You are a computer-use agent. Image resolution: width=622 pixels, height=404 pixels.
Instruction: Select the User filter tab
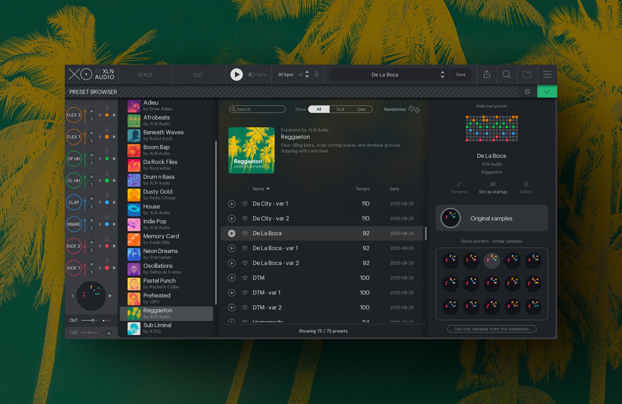pos(362,109)
